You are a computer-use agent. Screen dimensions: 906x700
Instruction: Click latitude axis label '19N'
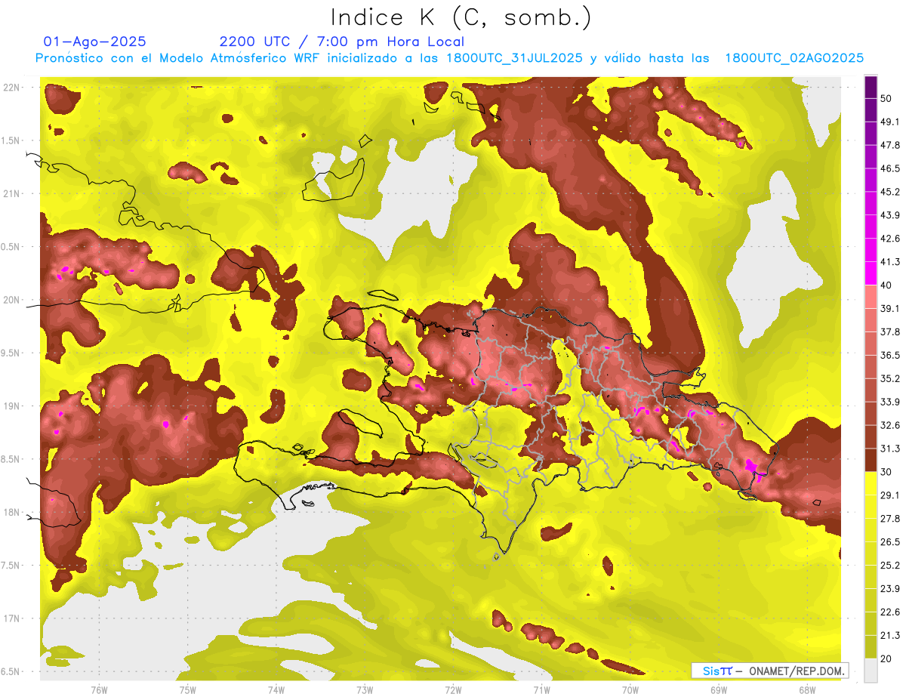click(11, 406)
